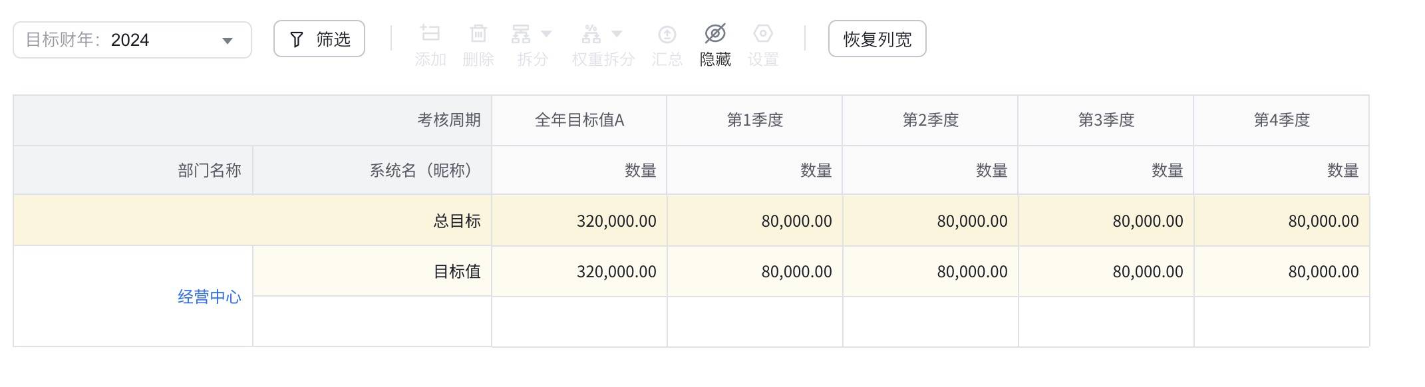Select the 第1季度 column header
Screen dimensions: 1425x387
(754, 120)
